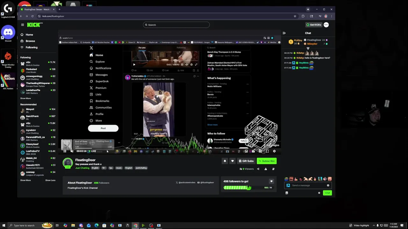Share the stream via share icon
This screenshot has height=229, width=408.
coord(258,169)
